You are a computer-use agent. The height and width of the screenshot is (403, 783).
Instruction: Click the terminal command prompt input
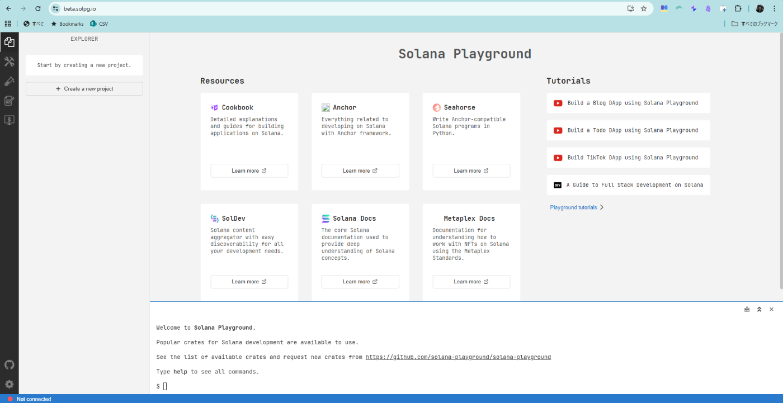tap(165, 386)
